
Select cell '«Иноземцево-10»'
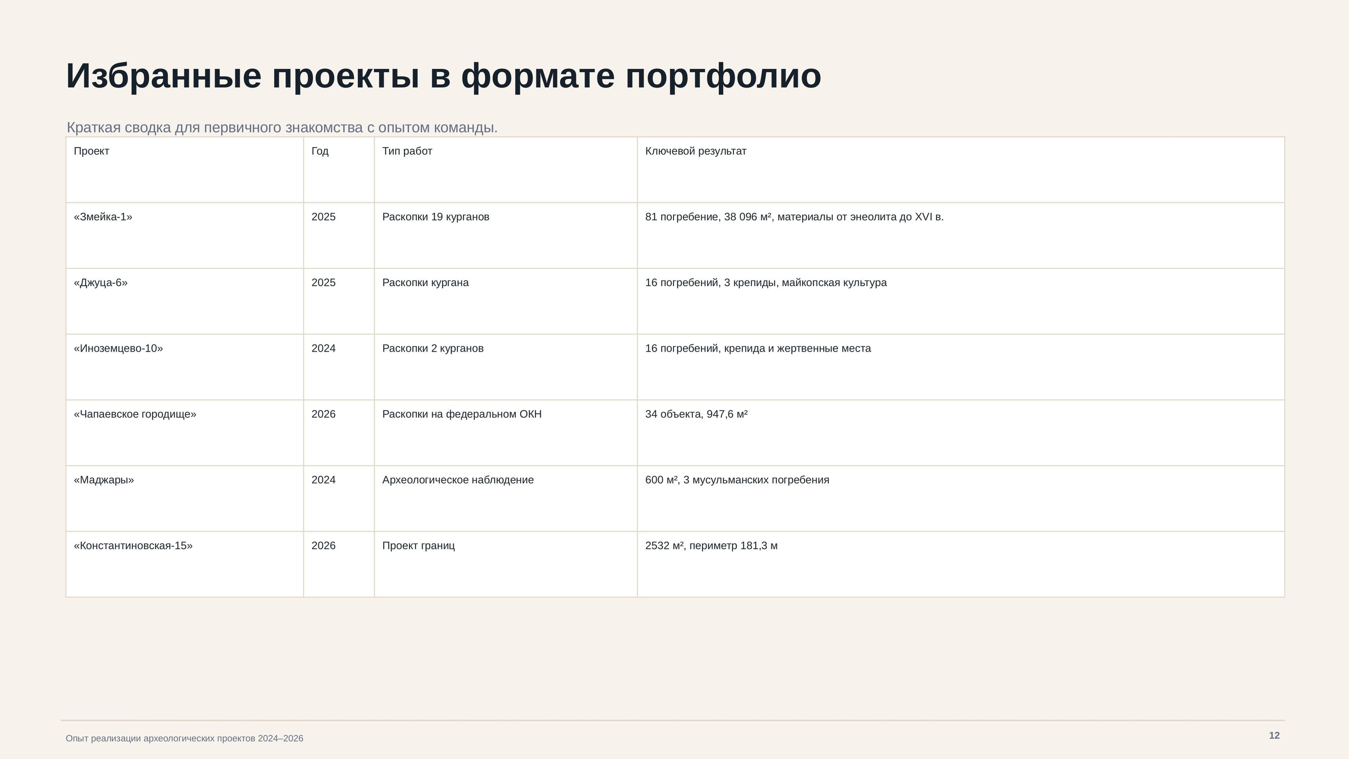[x=119, y=348]
